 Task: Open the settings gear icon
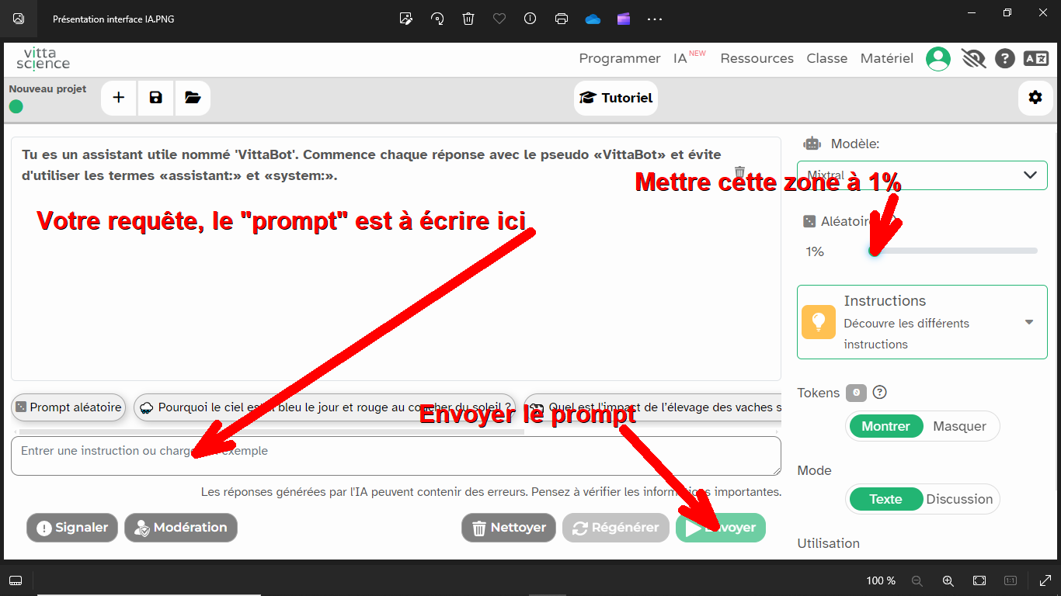[x=1035, y=98]
